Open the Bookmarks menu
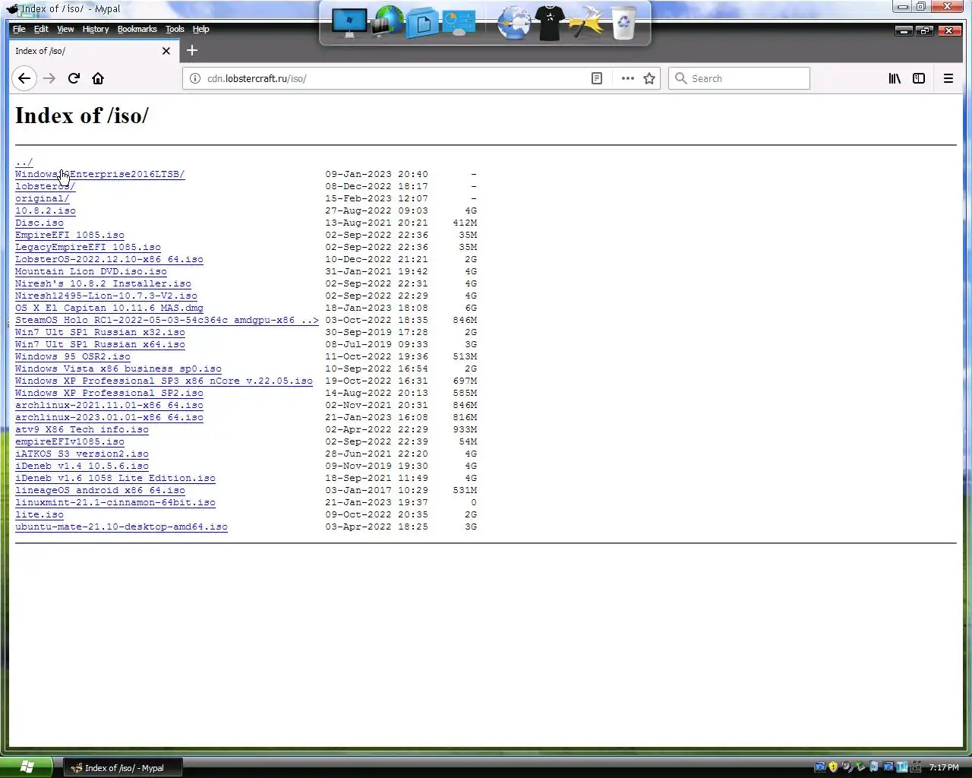Screen dimensions: 972x778 [x=137, y=29]
